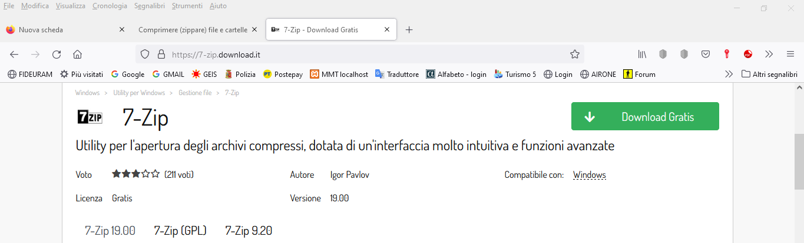
Task: Select the 7-Zip 9.20 version tab
Action: [x=249, y=231]
